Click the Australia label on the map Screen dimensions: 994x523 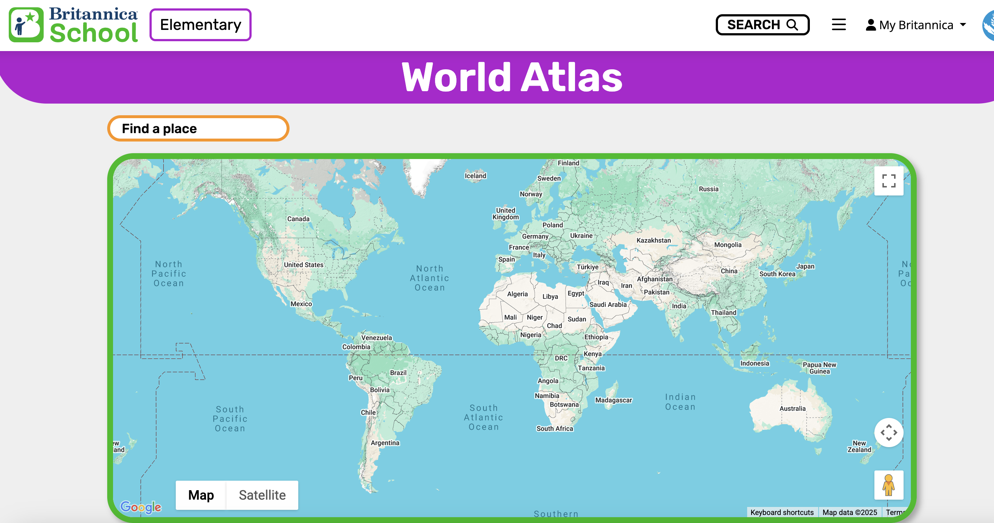[x=792, y=408]
